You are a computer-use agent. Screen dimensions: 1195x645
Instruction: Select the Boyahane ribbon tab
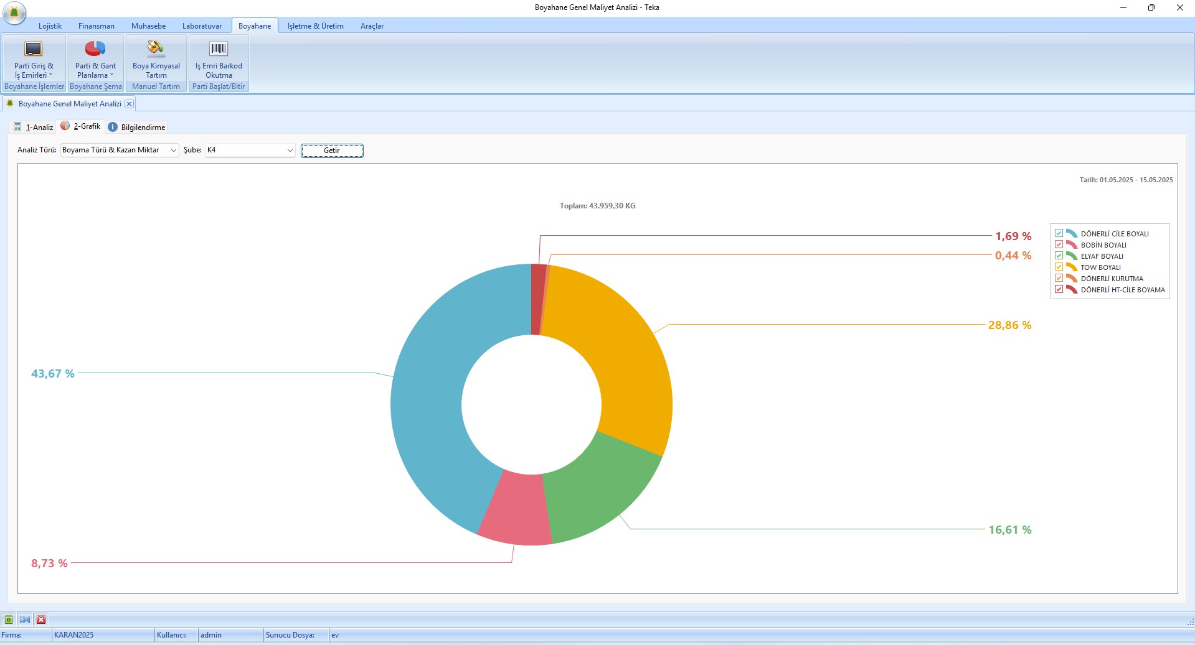255,26
